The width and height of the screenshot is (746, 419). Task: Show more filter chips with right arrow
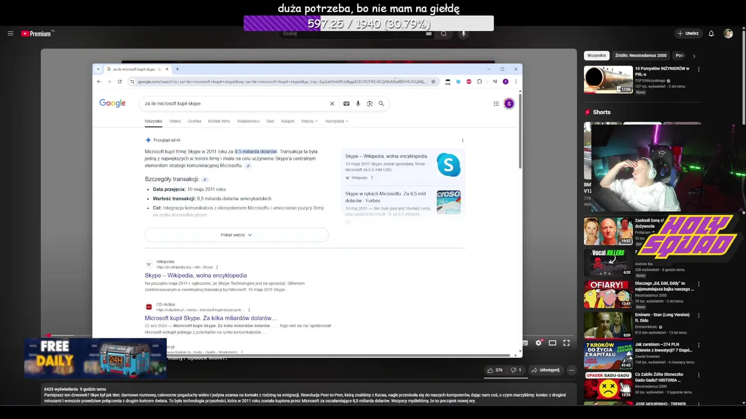694,56
